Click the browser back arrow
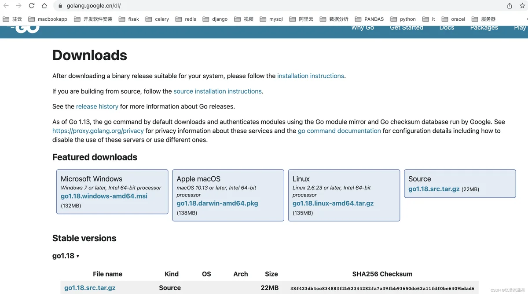Image resolution: width=528 pixels, height=294 pixels. (6, 6)
